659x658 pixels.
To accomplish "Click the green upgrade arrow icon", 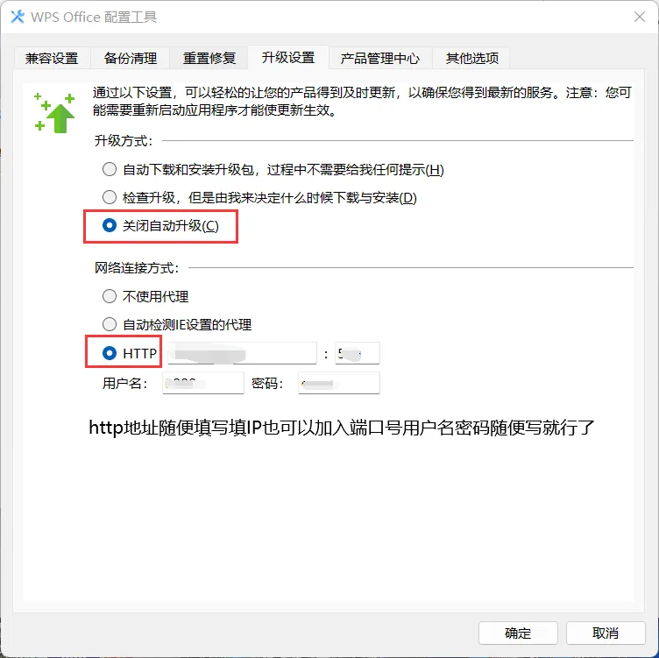I will pos(54,113).
